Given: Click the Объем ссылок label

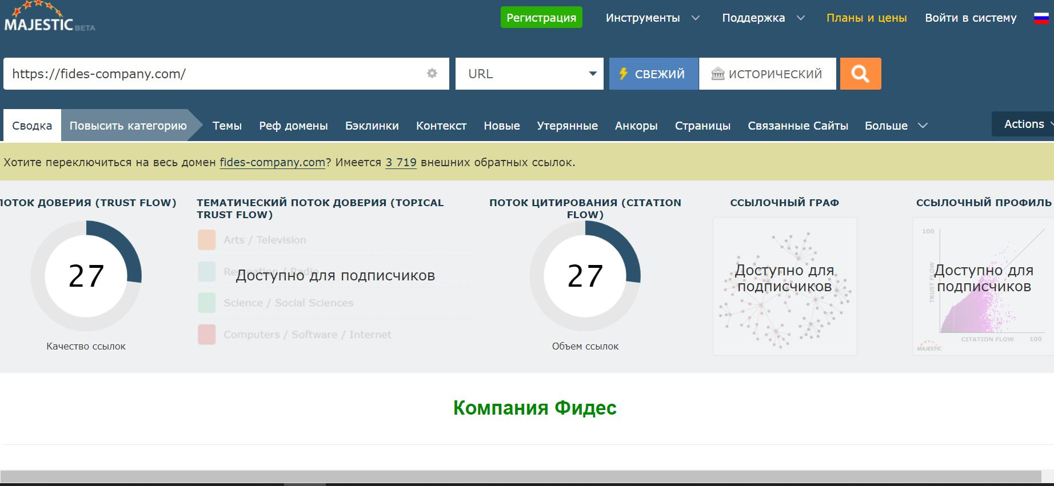Looking at the screenshot, I should (585, 346).
